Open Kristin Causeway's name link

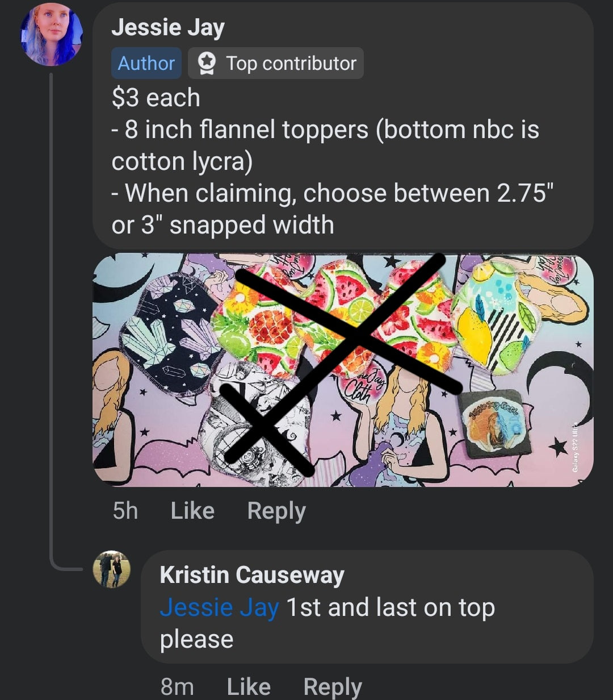tap(252, 575)
